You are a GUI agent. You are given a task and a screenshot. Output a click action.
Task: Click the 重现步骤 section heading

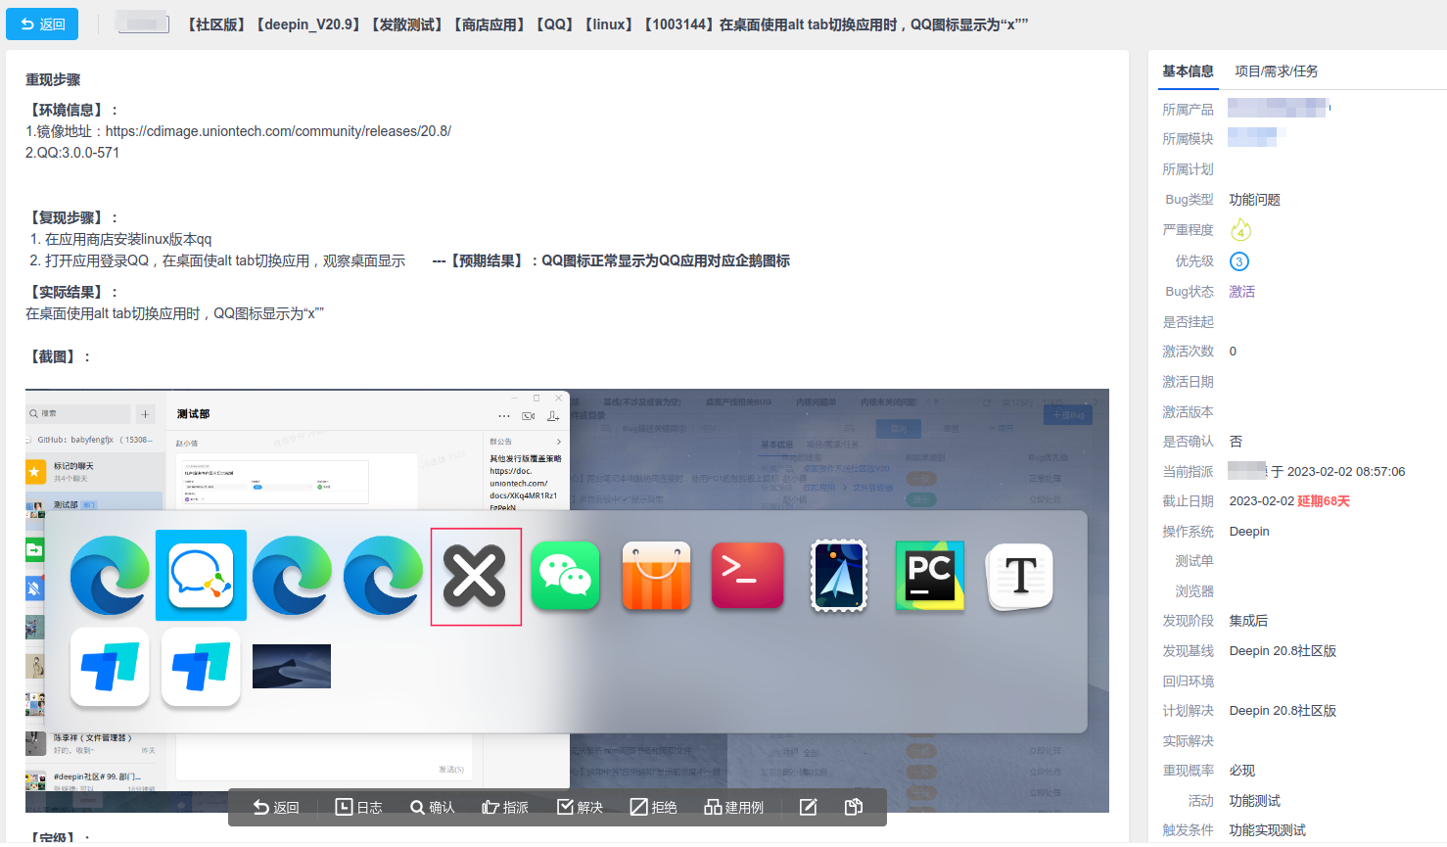tap(53, 80)
